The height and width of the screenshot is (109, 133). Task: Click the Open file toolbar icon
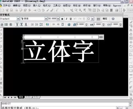[7, 10]
